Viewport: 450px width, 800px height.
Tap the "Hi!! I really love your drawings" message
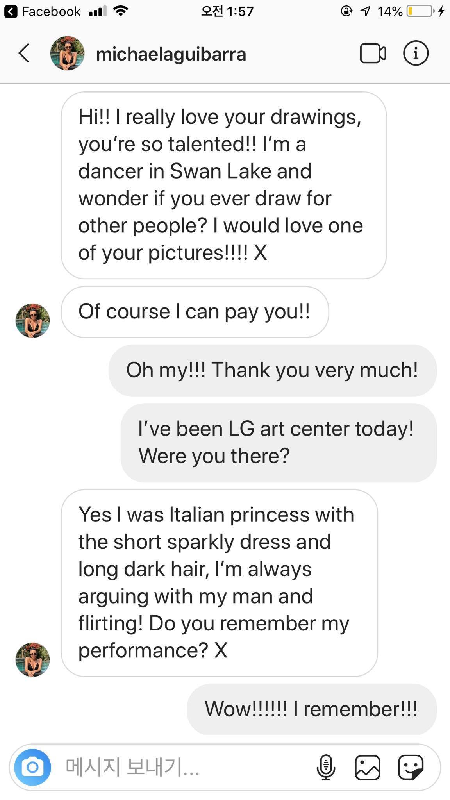pos(223,185)
